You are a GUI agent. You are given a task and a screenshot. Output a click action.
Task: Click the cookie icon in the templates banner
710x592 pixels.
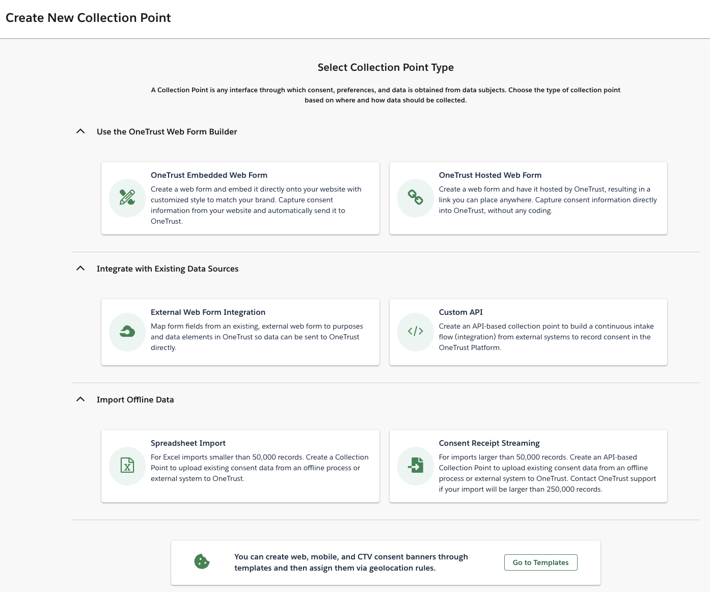click(x=202, y=562)
